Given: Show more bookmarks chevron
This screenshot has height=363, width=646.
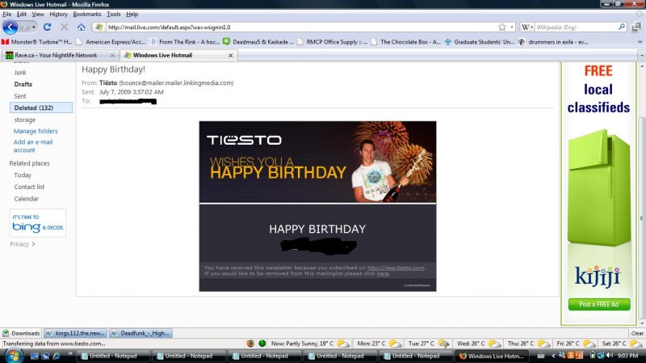Looking at the screenshot, I should click(x=640, y=42).
